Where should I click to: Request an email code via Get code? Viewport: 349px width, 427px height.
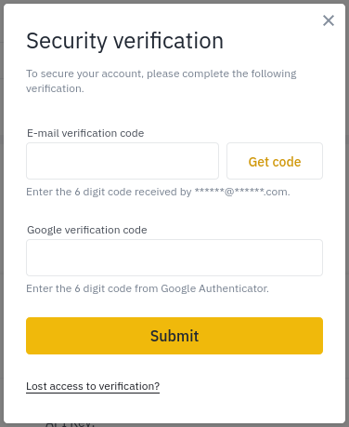pyautogui.click(x=275, y=162)
